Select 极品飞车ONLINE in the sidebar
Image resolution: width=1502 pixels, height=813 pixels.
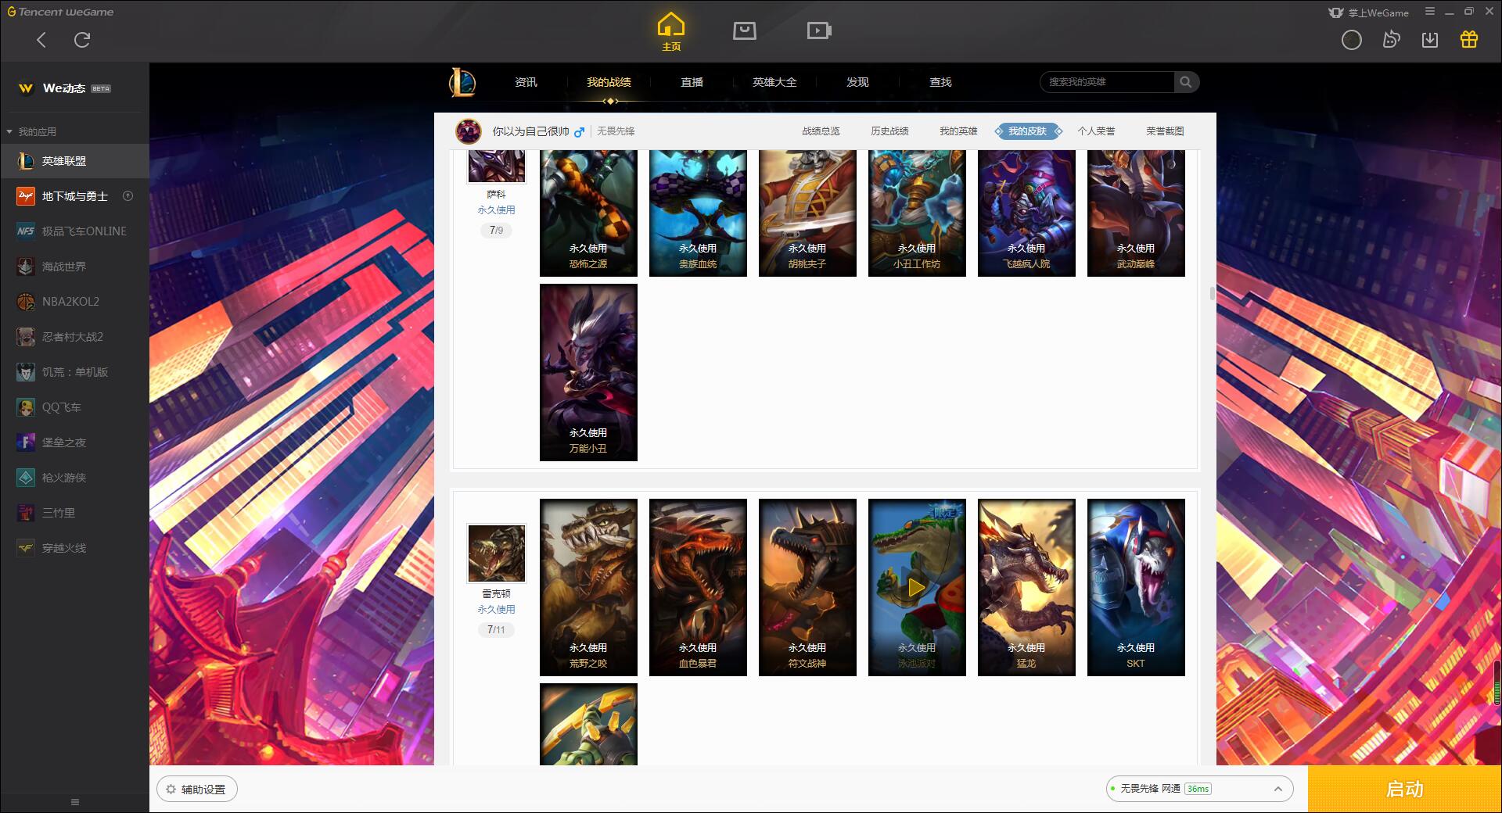tap(74, 231)
